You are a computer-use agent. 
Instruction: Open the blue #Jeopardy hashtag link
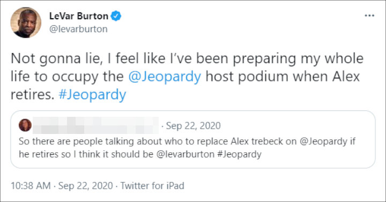92,95
